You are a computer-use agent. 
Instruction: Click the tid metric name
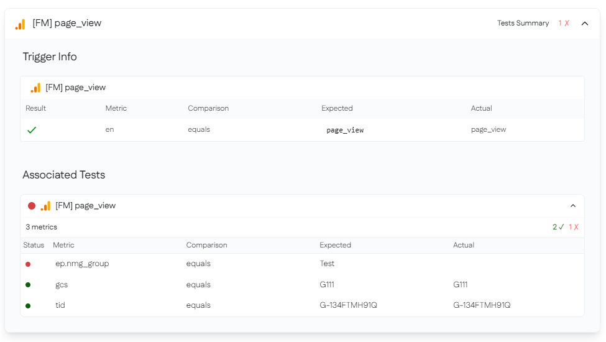(60, 305)
